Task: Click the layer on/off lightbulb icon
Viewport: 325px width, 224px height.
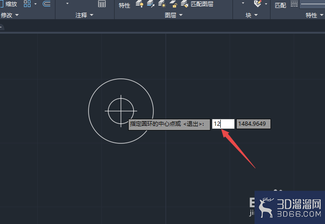Action: coord(139,4)
